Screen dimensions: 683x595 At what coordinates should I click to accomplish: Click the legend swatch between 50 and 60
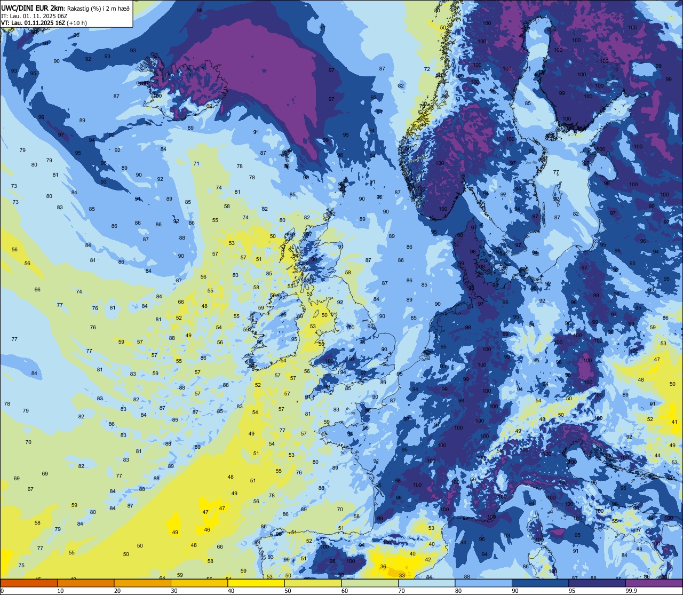point(313,583)
